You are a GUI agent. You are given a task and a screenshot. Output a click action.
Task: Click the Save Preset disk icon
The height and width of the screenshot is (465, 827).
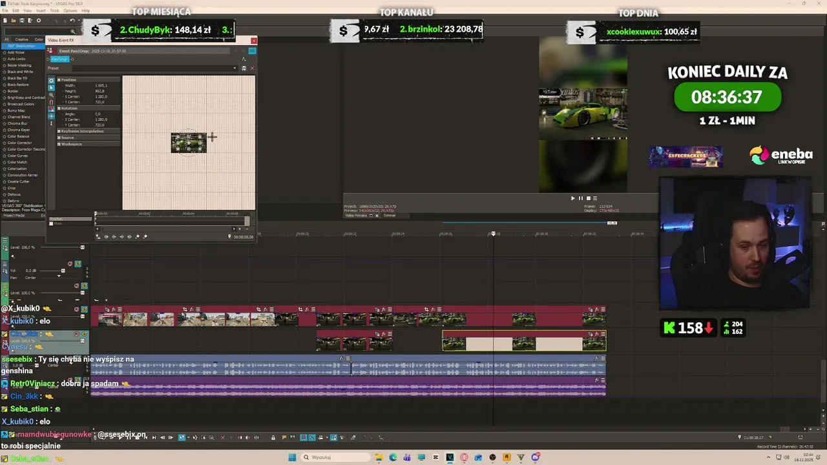[x=244, y=68]
